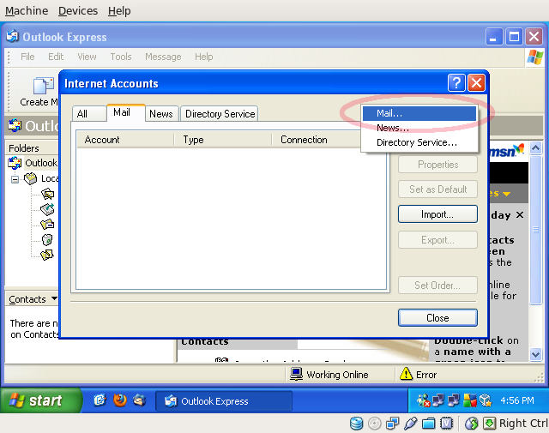549x433 pixels.
Task: Open the Deleted Items trash icon
Action: point(48,239)
